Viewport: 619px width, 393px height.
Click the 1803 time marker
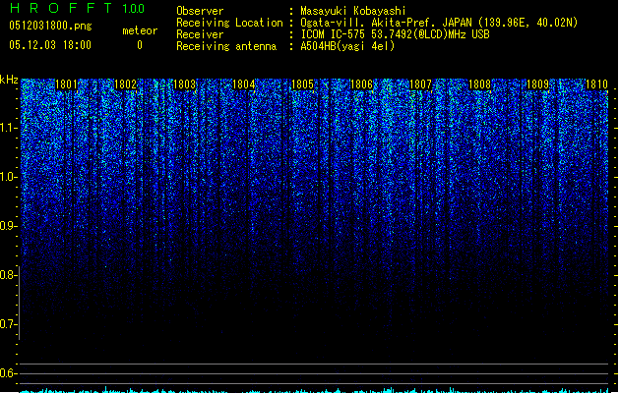click(x=184, y=84)
